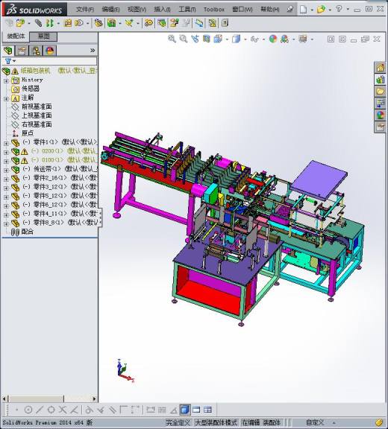Open the Toolbox menu

point(213,9)
